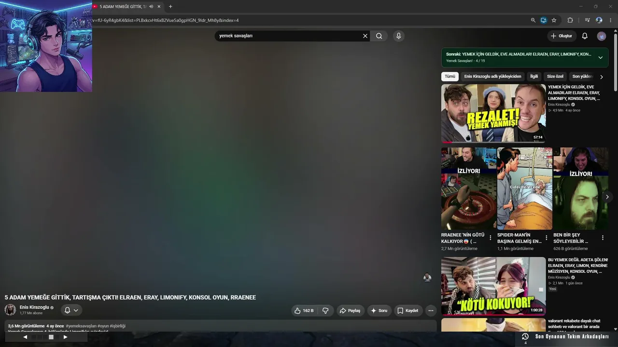Click the '3,6 Mn görüntüleme' description text
The width and height of the screenshot is (618, 347).
26,326
